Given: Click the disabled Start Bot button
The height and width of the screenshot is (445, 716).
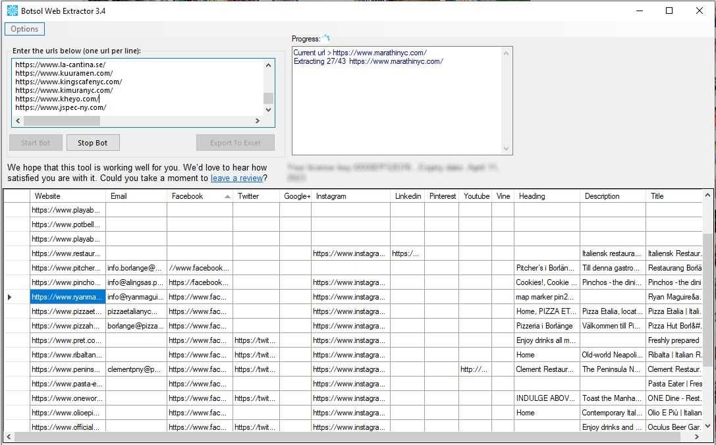Looking at the screenshot, I should 36,143.
